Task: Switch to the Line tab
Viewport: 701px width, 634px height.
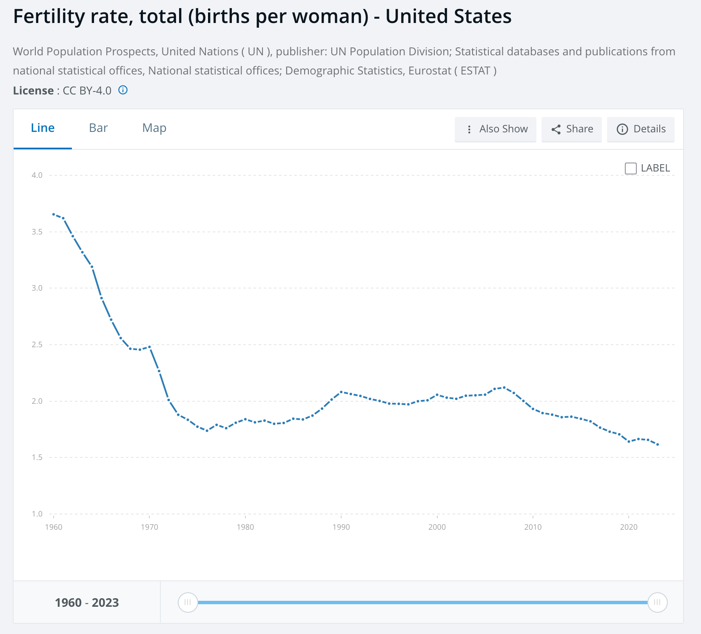Action: click(x=43, y=128)
